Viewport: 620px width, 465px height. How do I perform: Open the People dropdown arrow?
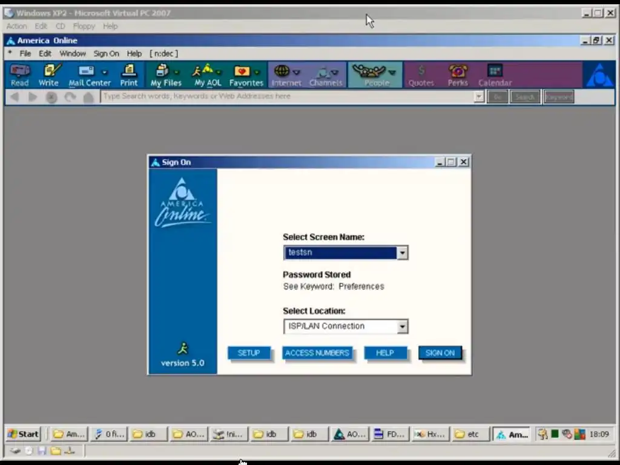click(x=392, y=73)
